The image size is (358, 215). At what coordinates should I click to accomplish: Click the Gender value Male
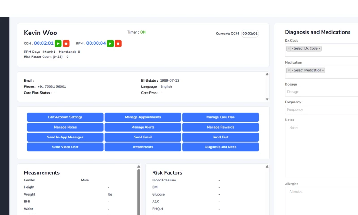[85, 180]
